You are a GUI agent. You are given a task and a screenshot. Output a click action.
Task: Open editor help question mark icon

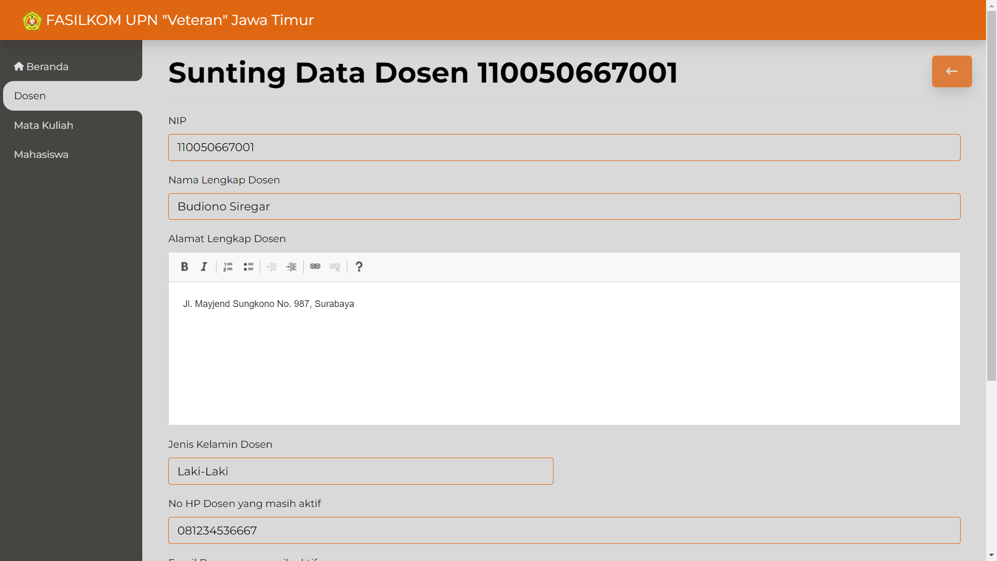[x=359, y=267]
